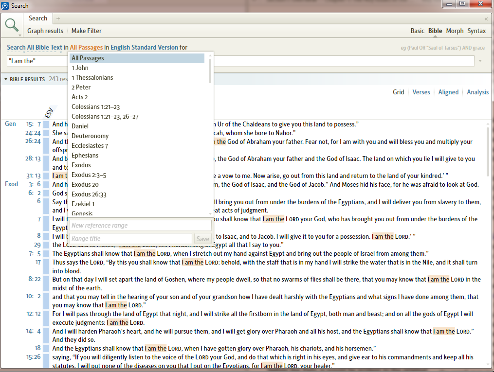494x372 pixels.
Task: Click the passage list scrollbar thumb
Action: pyautogui.click(x=210, y=71)
